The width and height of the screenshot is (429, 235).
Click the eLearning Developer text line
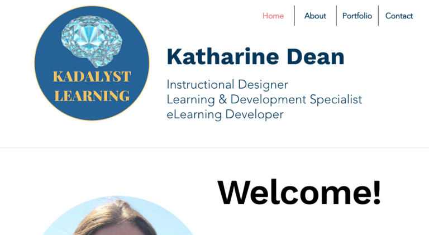225,114
